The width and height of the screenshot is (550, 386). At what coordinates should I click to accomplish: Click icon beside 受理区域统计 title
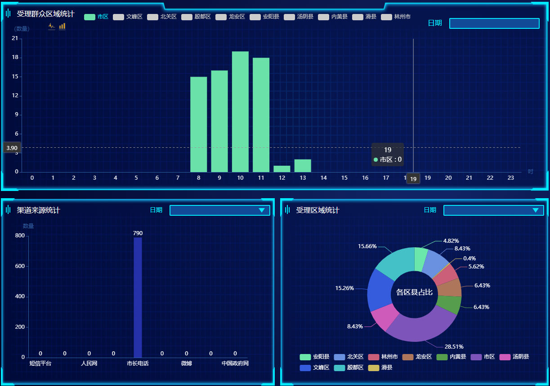287,210
